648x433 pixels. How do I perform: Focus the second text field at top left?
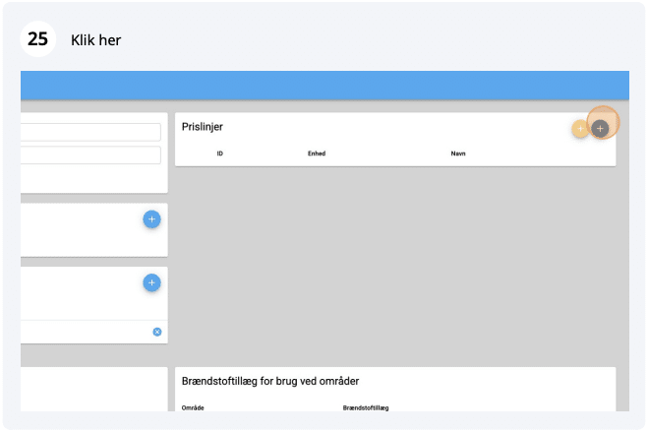click(90, 155)
